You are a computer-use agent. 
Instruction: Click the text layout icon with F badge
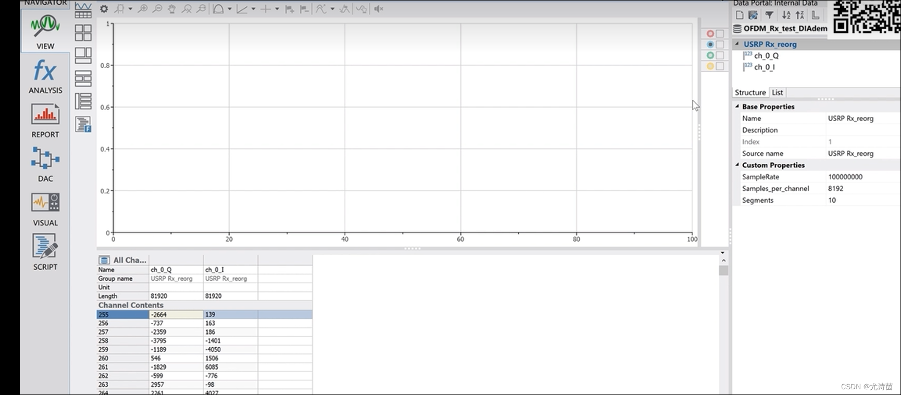coord(83,124)
